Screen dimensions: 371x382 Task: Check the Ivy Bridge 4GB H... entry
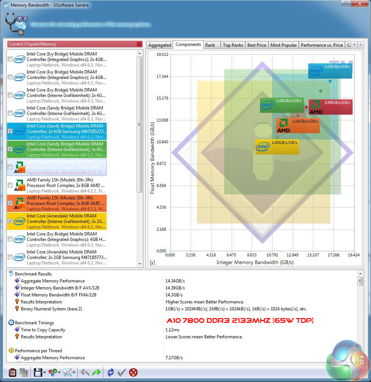pos(10,239)
